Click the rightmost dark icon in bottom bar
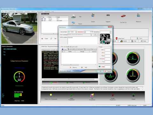The image size is (153, 115). [133, 96]
